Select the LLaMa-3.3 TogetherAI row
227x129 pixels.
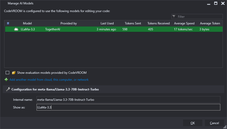(114, 29)
